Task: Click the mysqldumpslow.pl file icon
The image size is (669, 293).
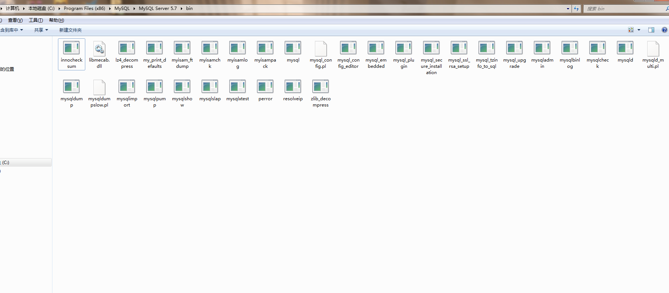Action: pos(99,87)
